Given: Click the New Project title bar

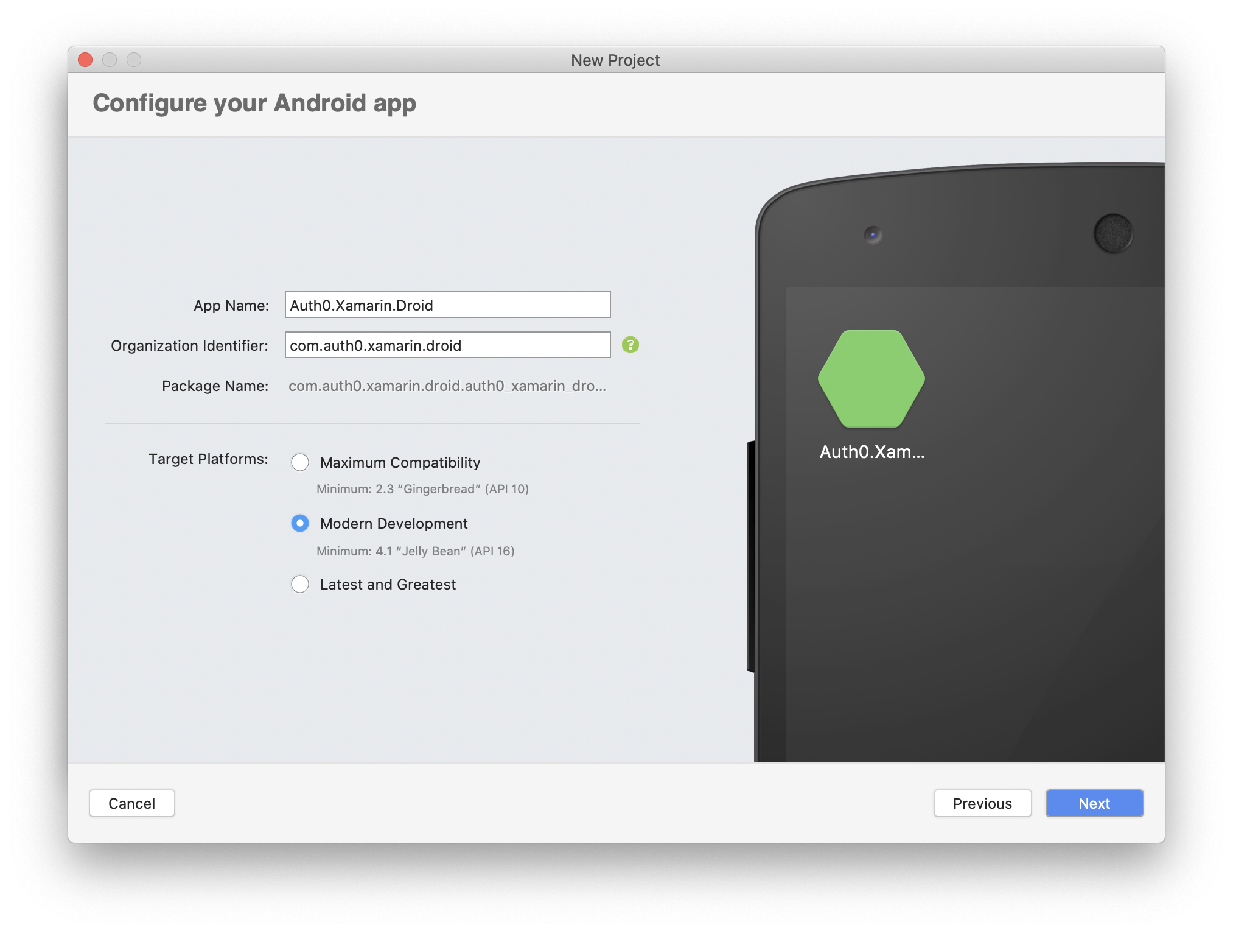Looking at the screenshot, I should (x=615, y=60).
